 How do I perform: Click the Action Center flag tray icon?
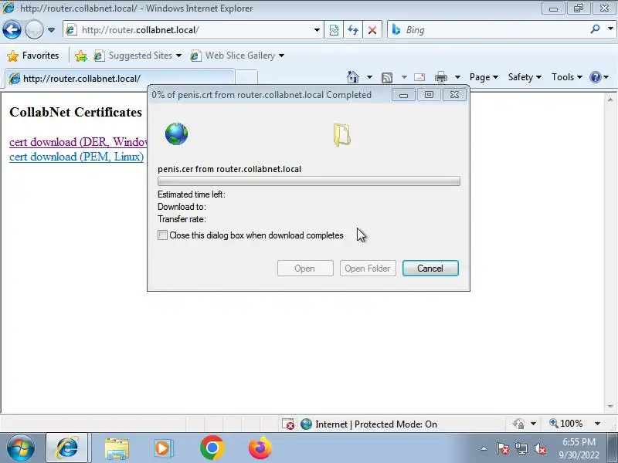pos(502,448)
